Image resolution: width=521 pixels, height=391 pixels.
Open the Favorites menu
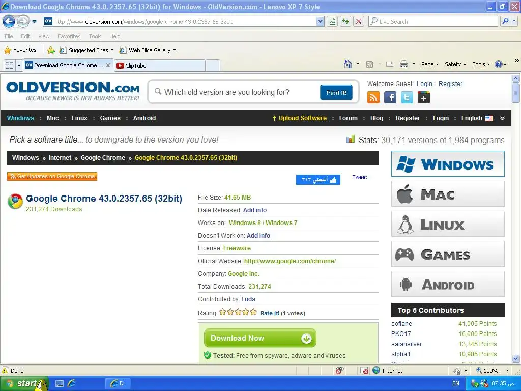click(x=69, y=36)
